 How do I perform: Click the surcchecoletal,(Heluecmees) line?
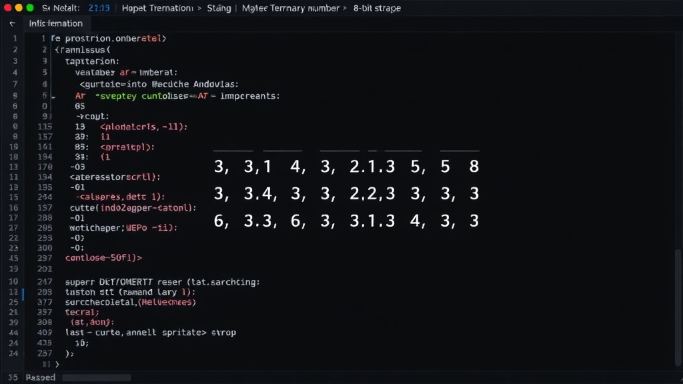[x=131, y=302]
